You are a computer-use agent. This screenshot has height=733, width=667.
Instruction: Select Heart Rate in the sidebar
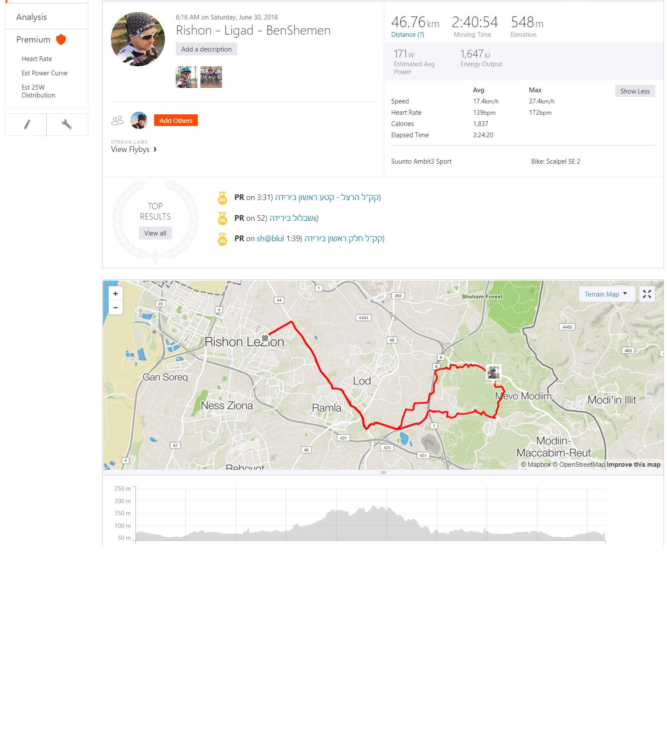(x=37, y=59)
